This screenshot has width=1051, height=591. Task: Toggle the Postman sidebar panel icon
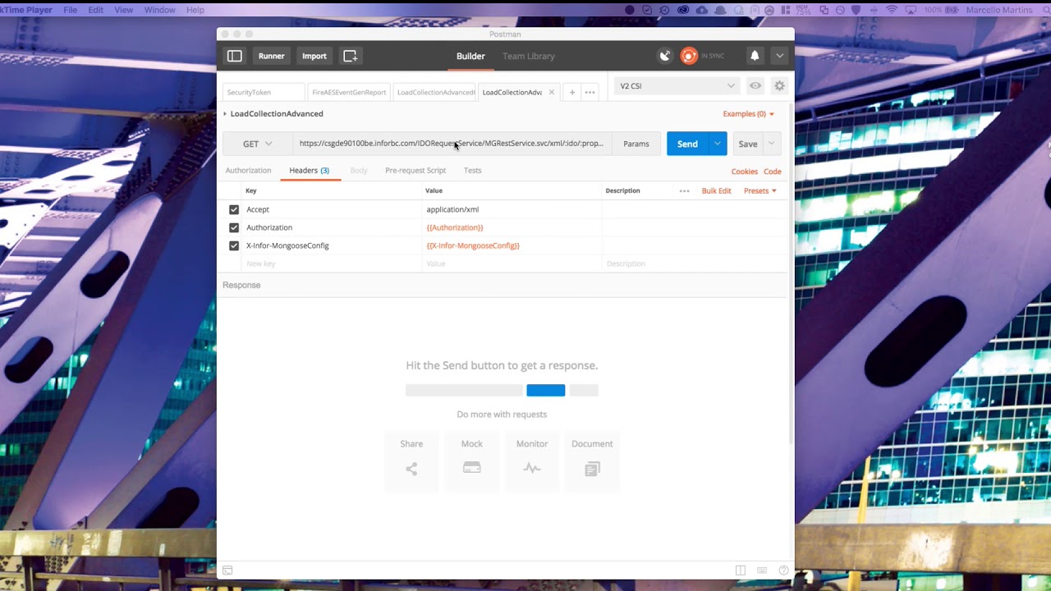(x=235, y=56)
